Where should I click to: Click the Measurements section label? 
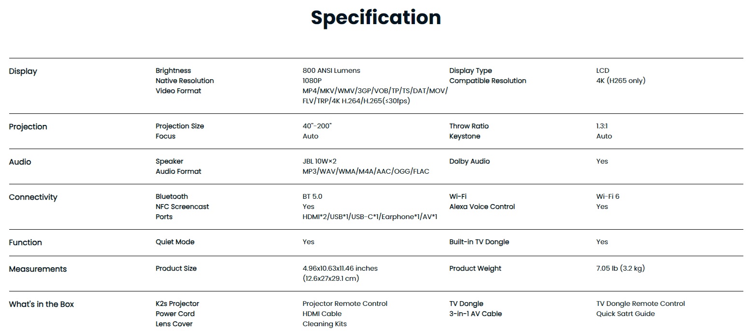click(38, 269)
